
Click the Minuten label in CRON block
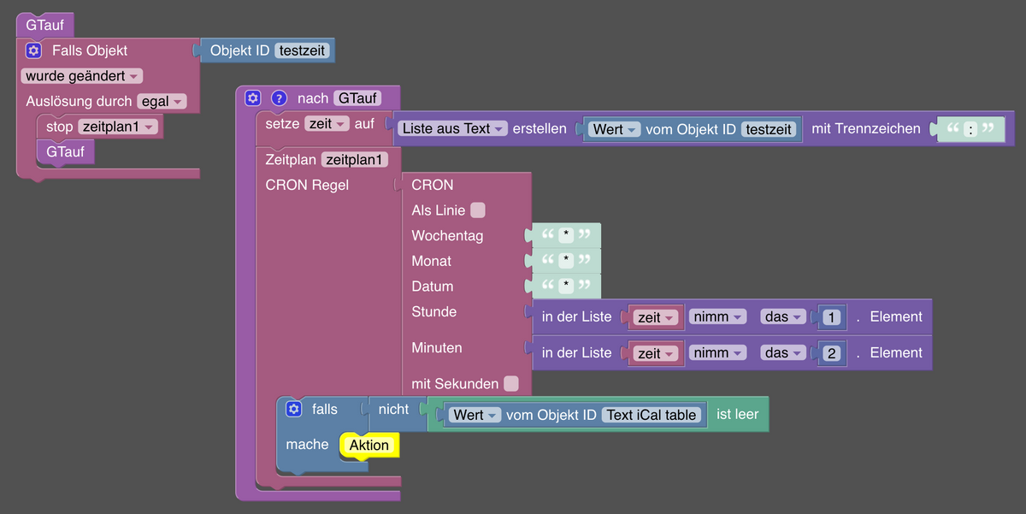[x=437, y=347]
